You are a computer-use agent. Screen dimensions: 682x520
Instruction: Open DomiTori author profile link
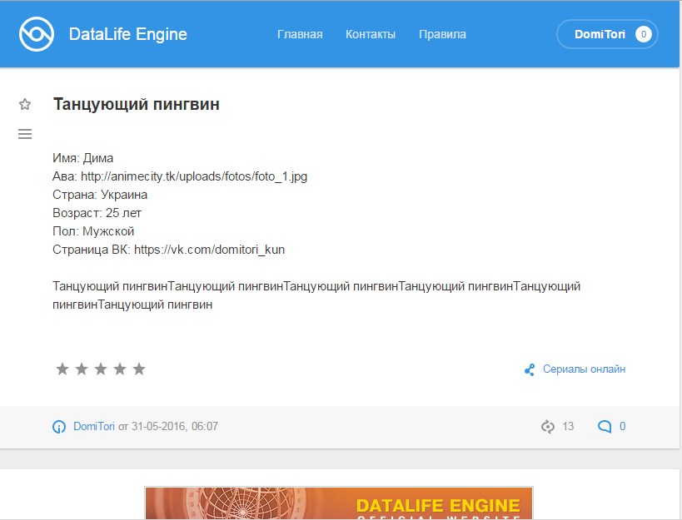coord(93,426)
